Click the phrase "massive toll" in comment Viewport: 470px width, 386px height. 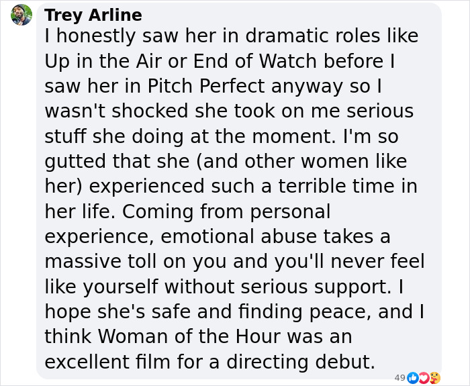coord(107,262)
